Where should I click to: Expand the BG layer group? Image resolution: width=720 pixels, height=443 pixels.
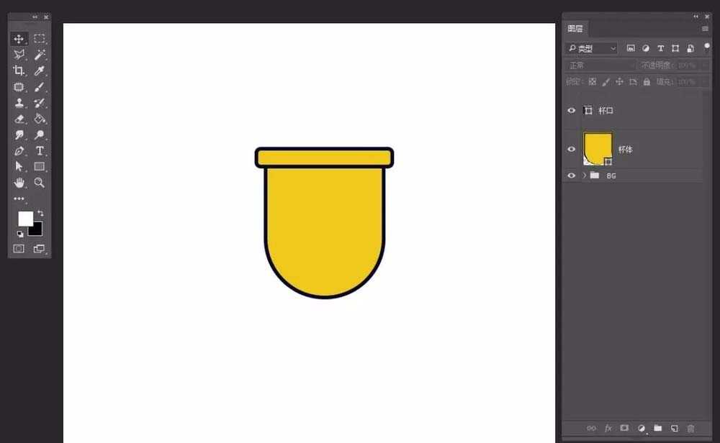click(585, 175)
